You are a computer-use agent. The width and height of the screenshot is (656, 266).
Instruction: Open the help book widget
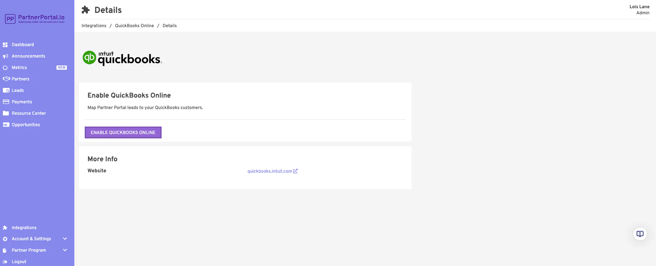pos(640,234)
